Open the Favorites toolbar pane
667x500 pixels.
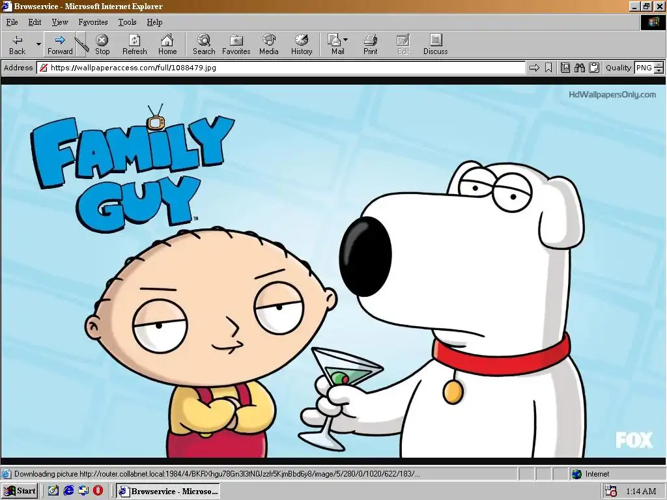(236, 45)
